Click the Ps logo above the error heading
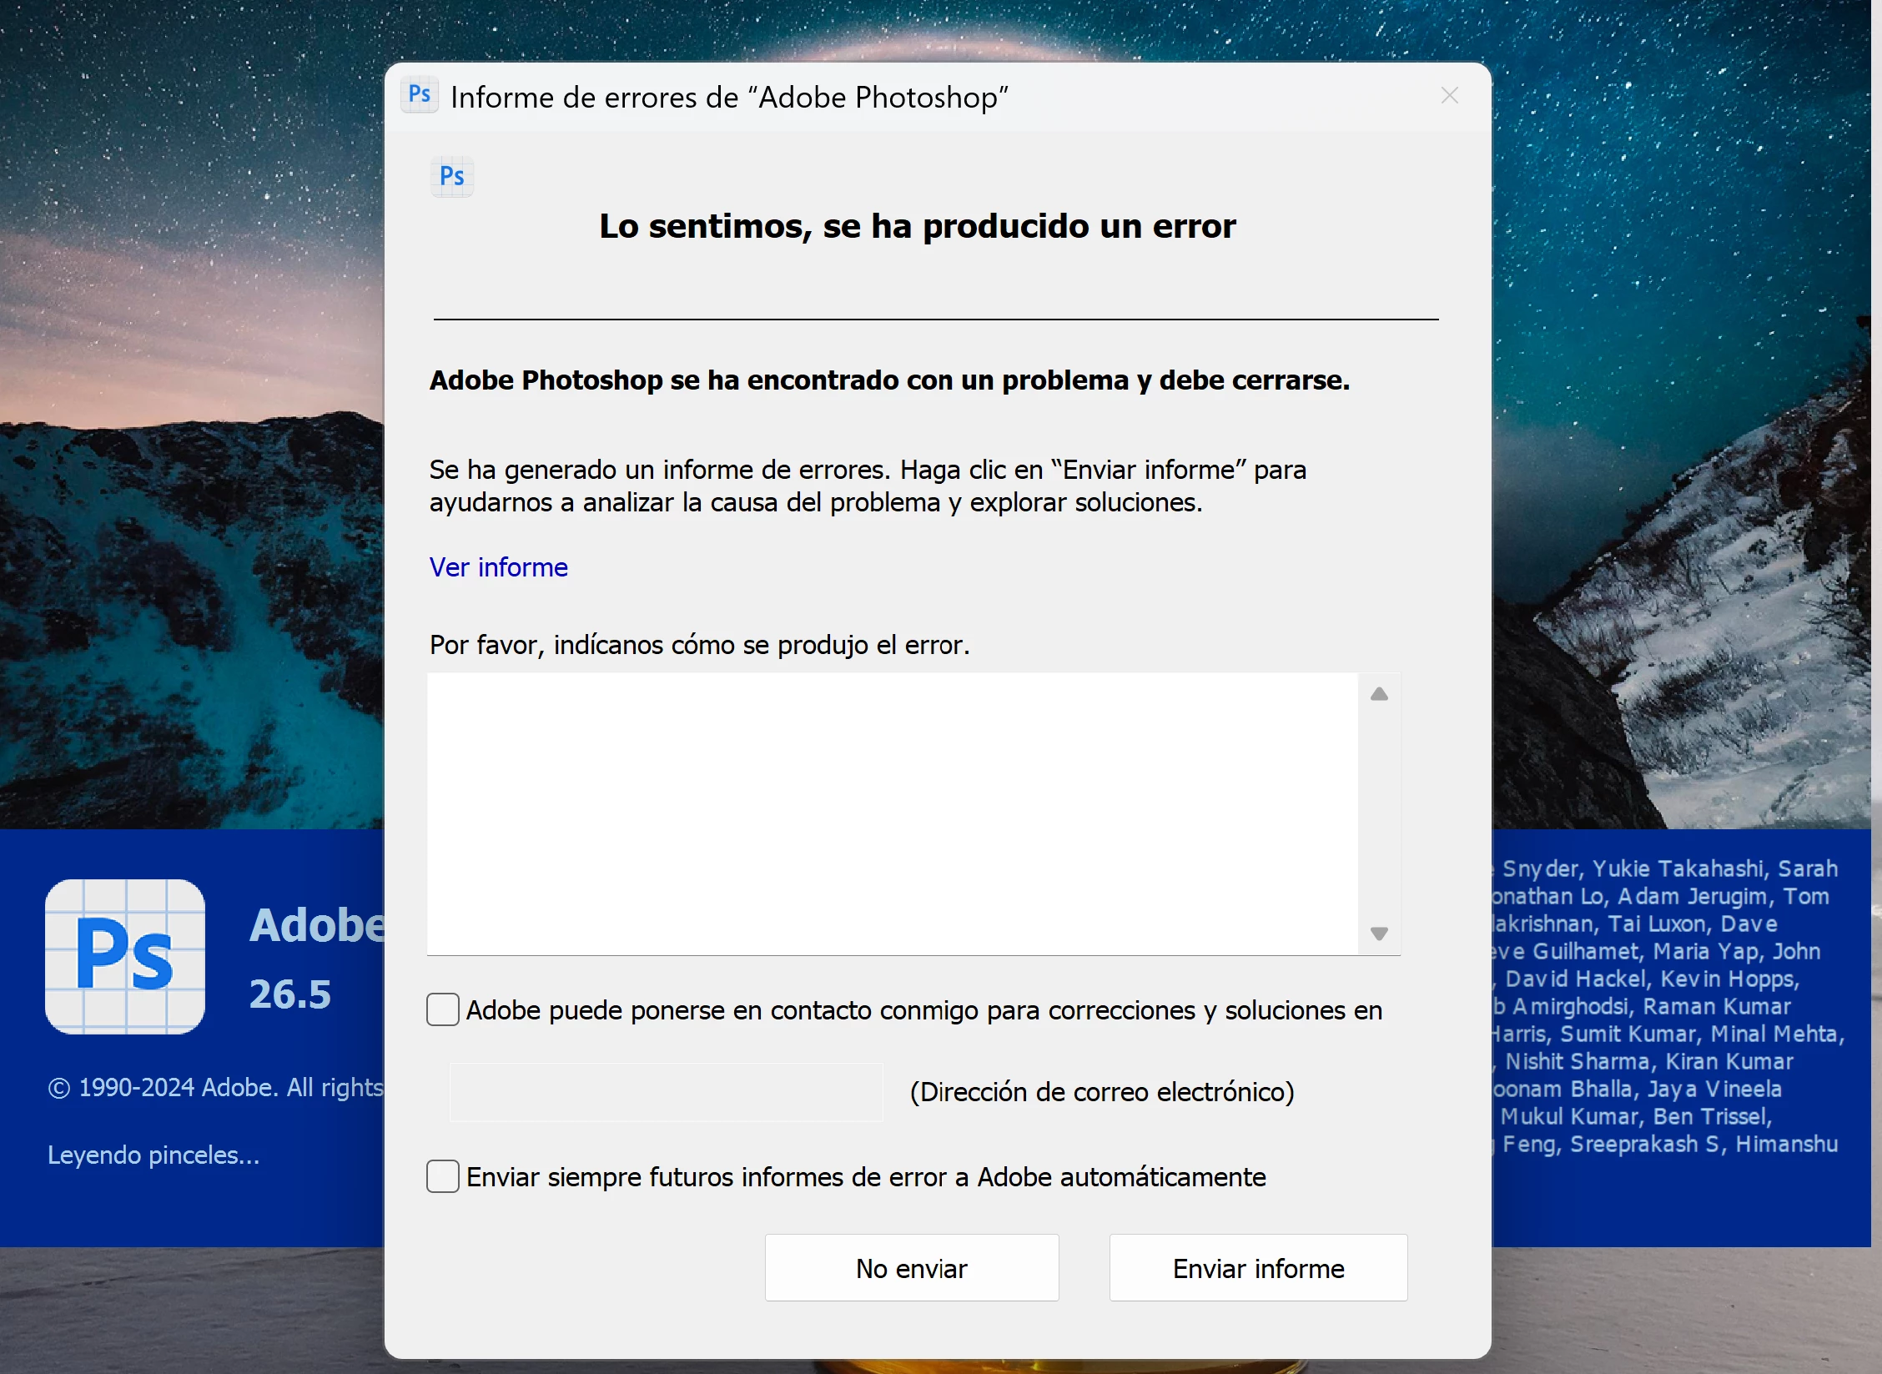Screen dimensions: 1882x1374 (x=452, y=177)
